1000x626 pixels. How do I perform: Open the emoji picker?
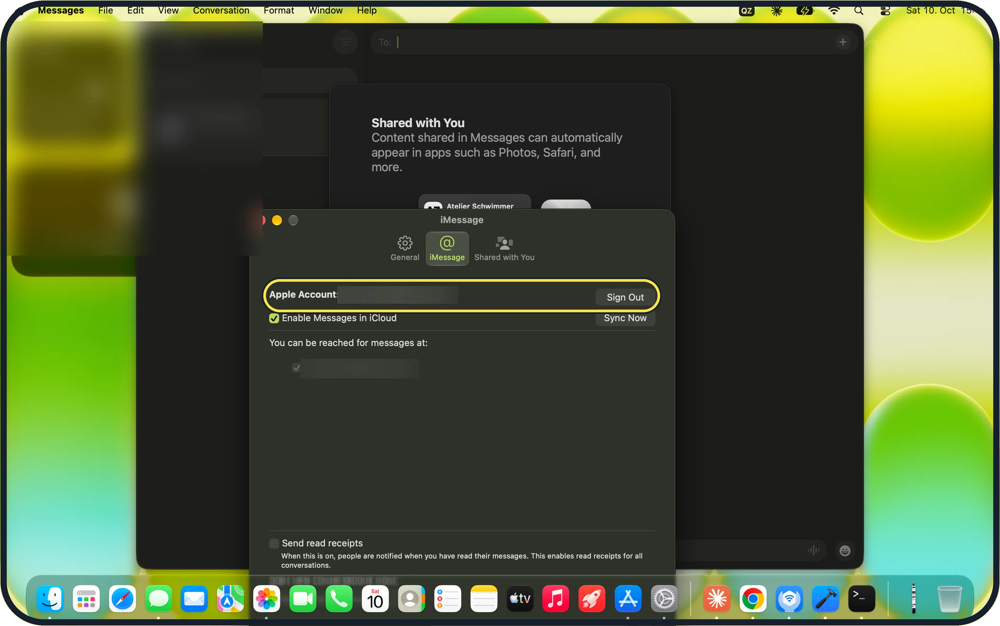click(x=844, y=551)
